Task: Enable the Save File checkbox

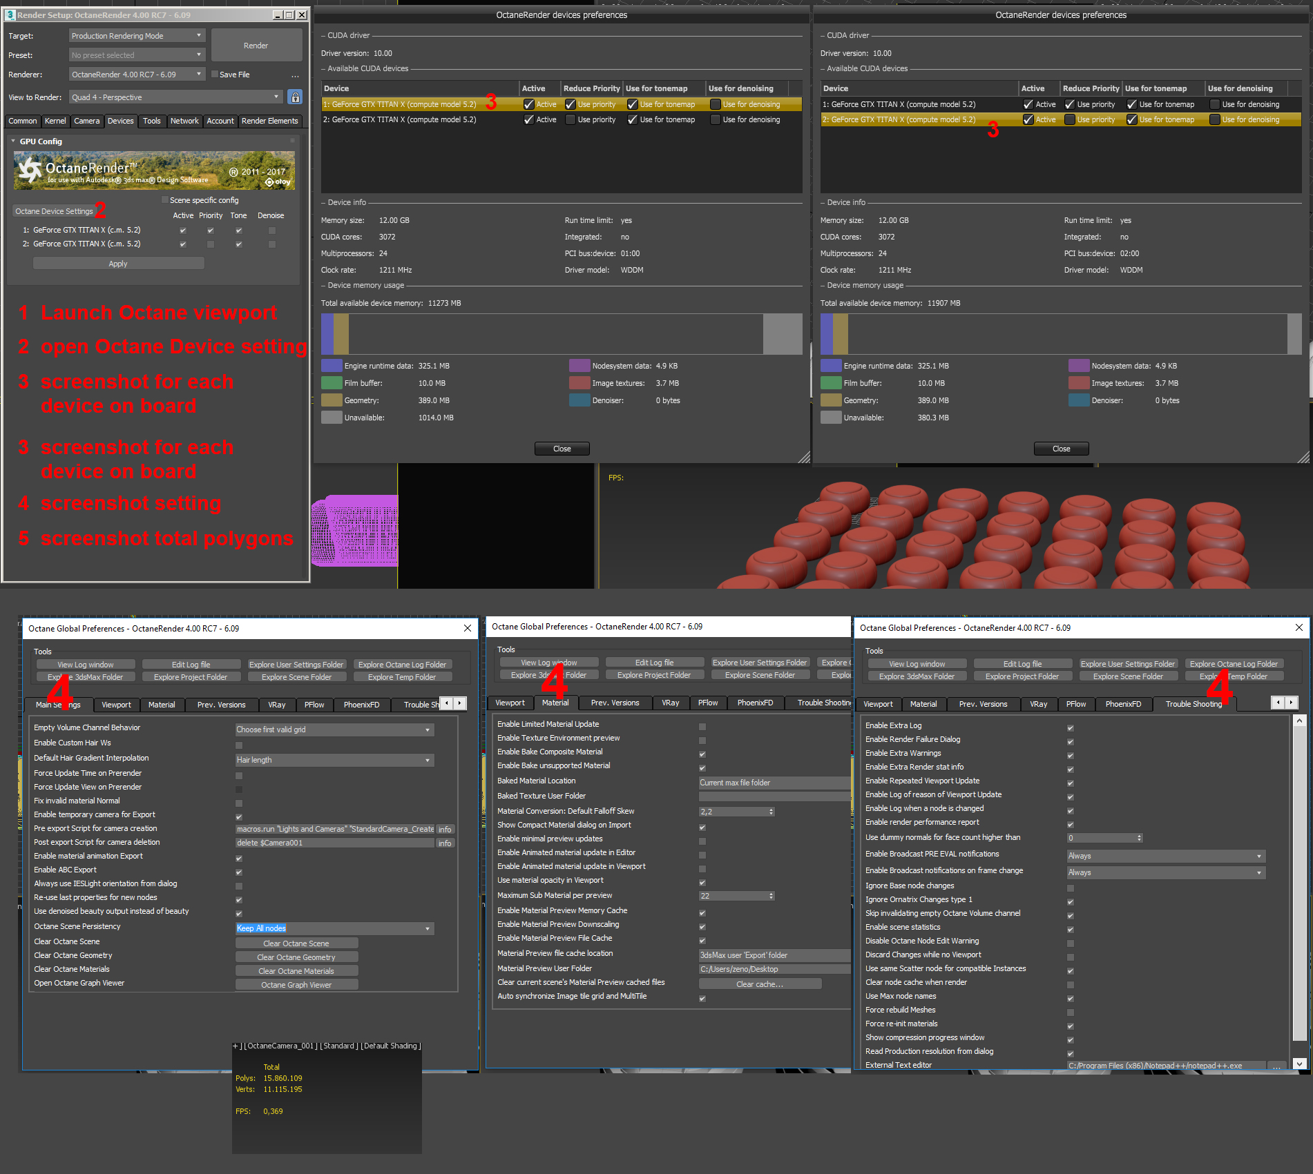Action: pos(215,75)
